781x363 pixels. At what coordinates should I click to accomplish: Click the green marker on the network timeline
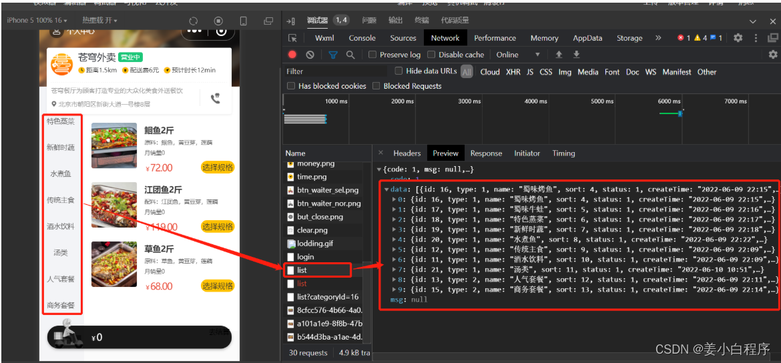pos(669,114)
